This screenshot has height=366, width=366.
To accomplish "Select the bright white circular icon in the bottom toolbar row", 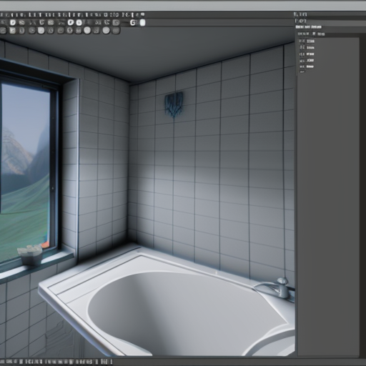I will click(87, 30).
